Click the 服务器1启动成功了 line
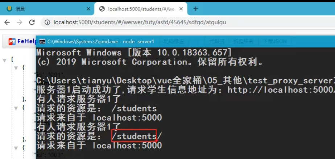This screenshot has width=335, height=159. 186,90
